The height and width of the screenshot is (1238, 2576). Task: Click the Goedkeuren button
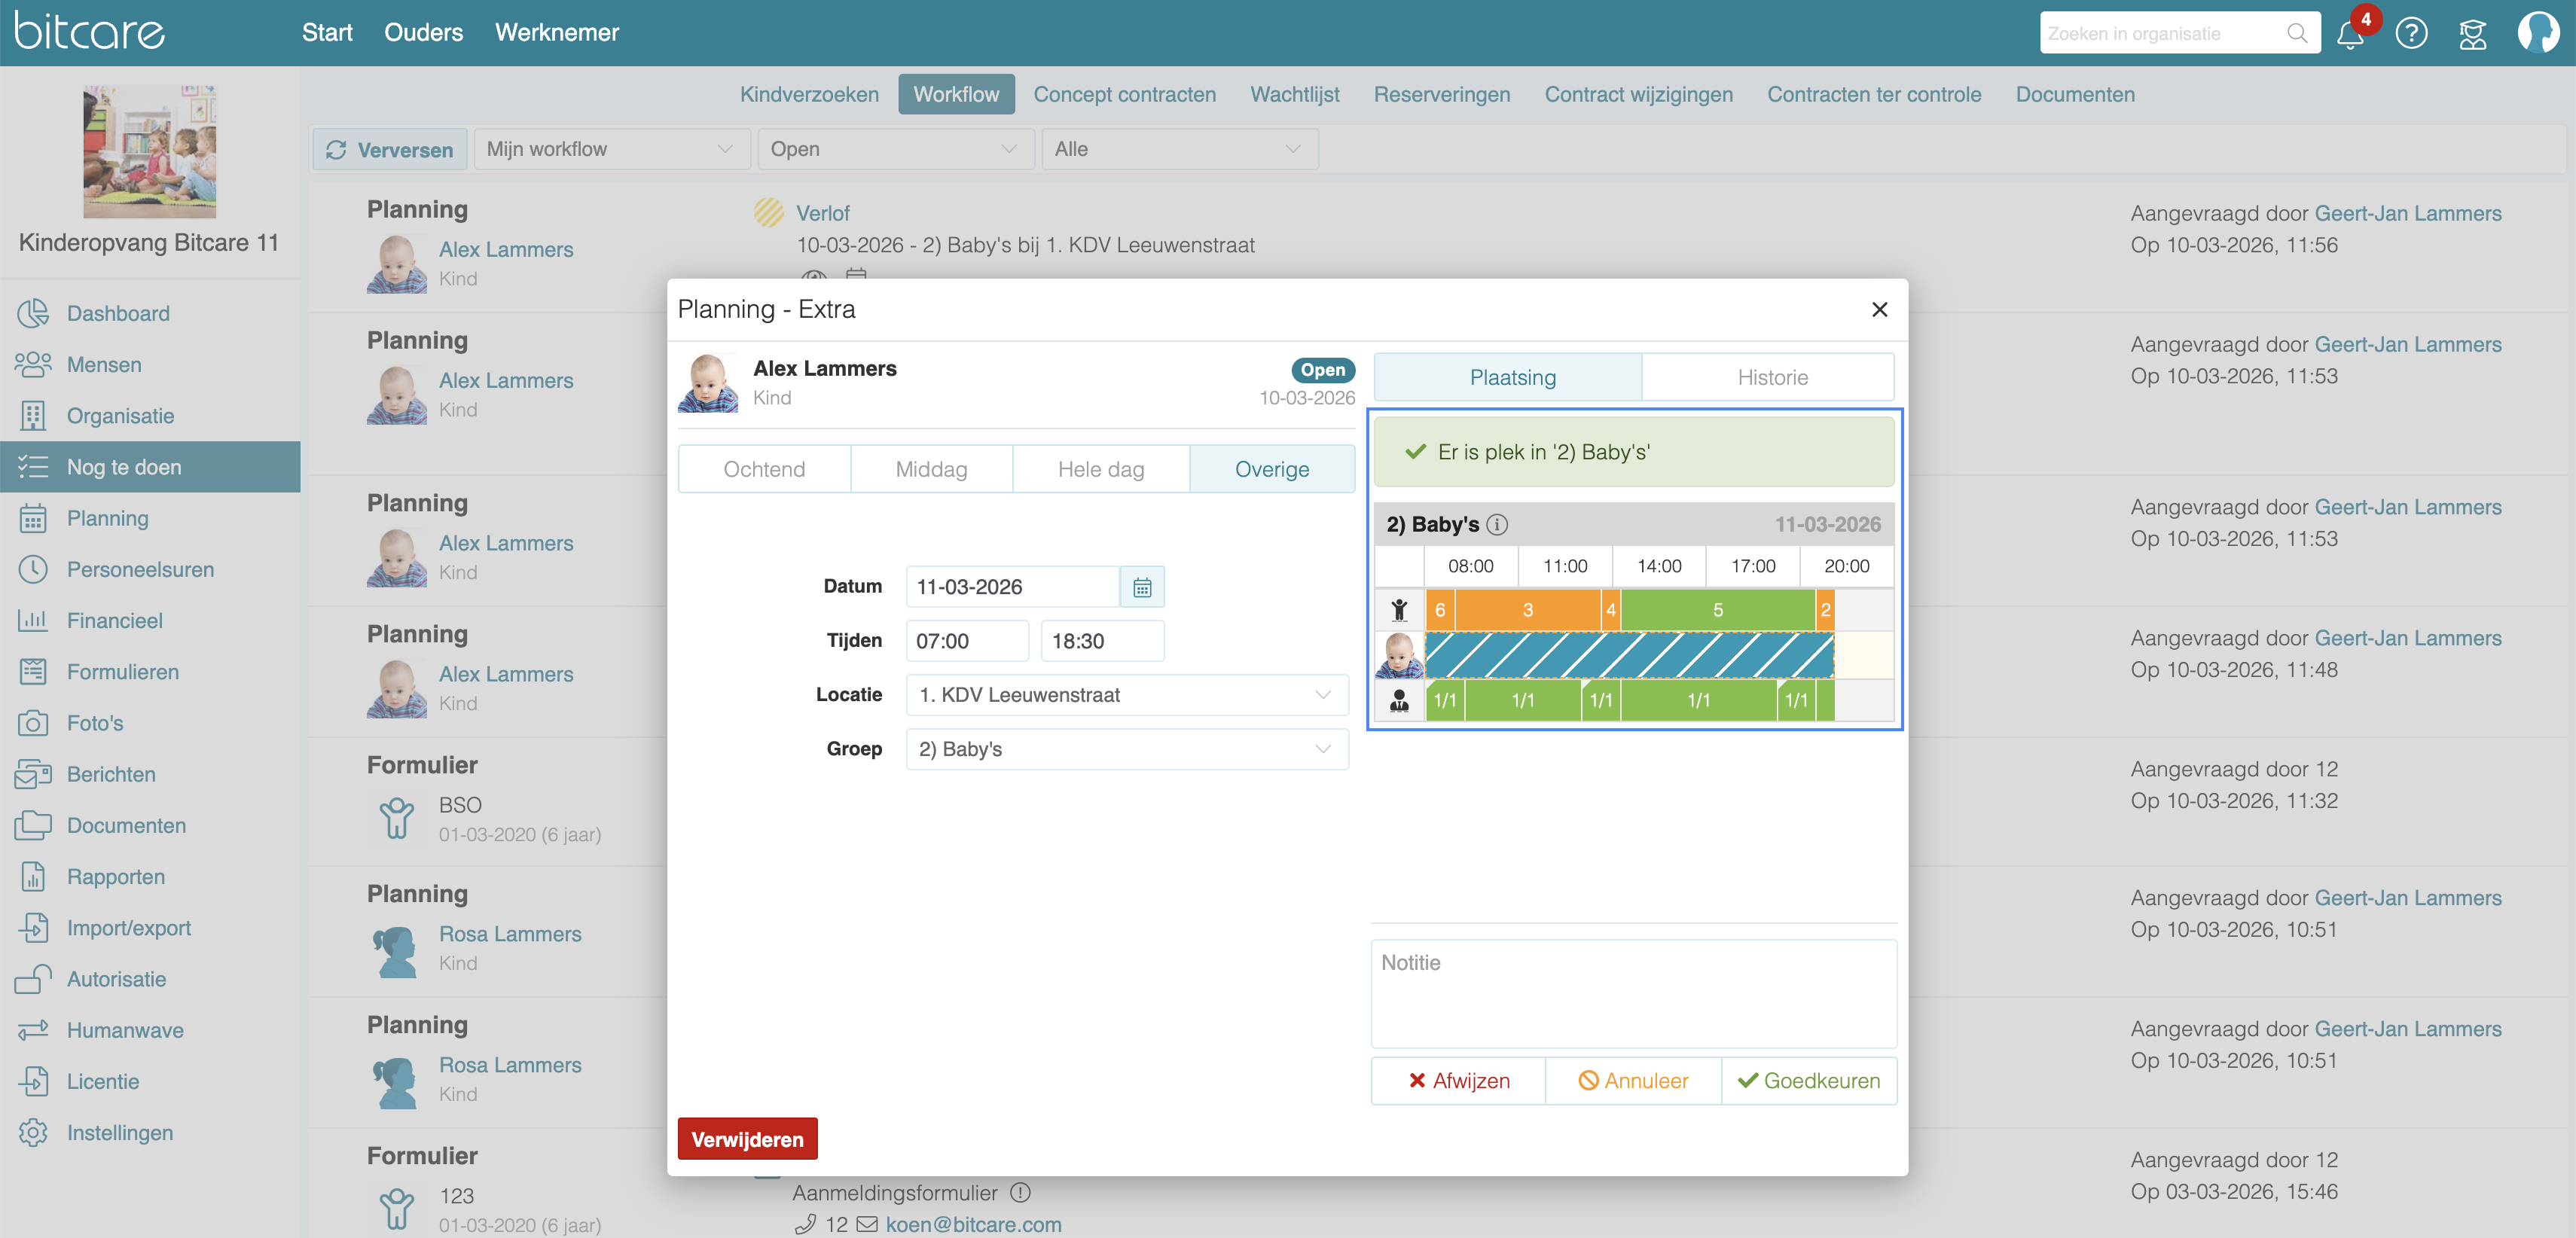1808,1081
